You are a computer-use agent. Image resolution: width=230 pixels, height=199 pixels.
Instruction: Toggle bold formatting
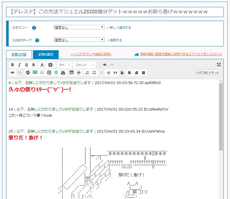click(13, 65)
